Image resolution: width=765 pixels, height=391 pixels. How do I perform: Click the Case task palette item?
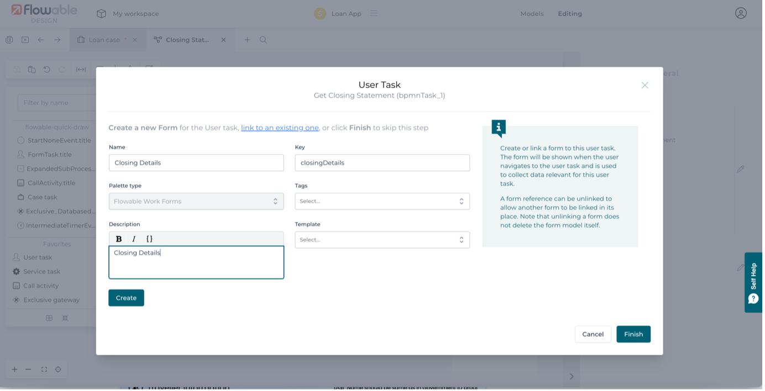(x=39, y=197)
